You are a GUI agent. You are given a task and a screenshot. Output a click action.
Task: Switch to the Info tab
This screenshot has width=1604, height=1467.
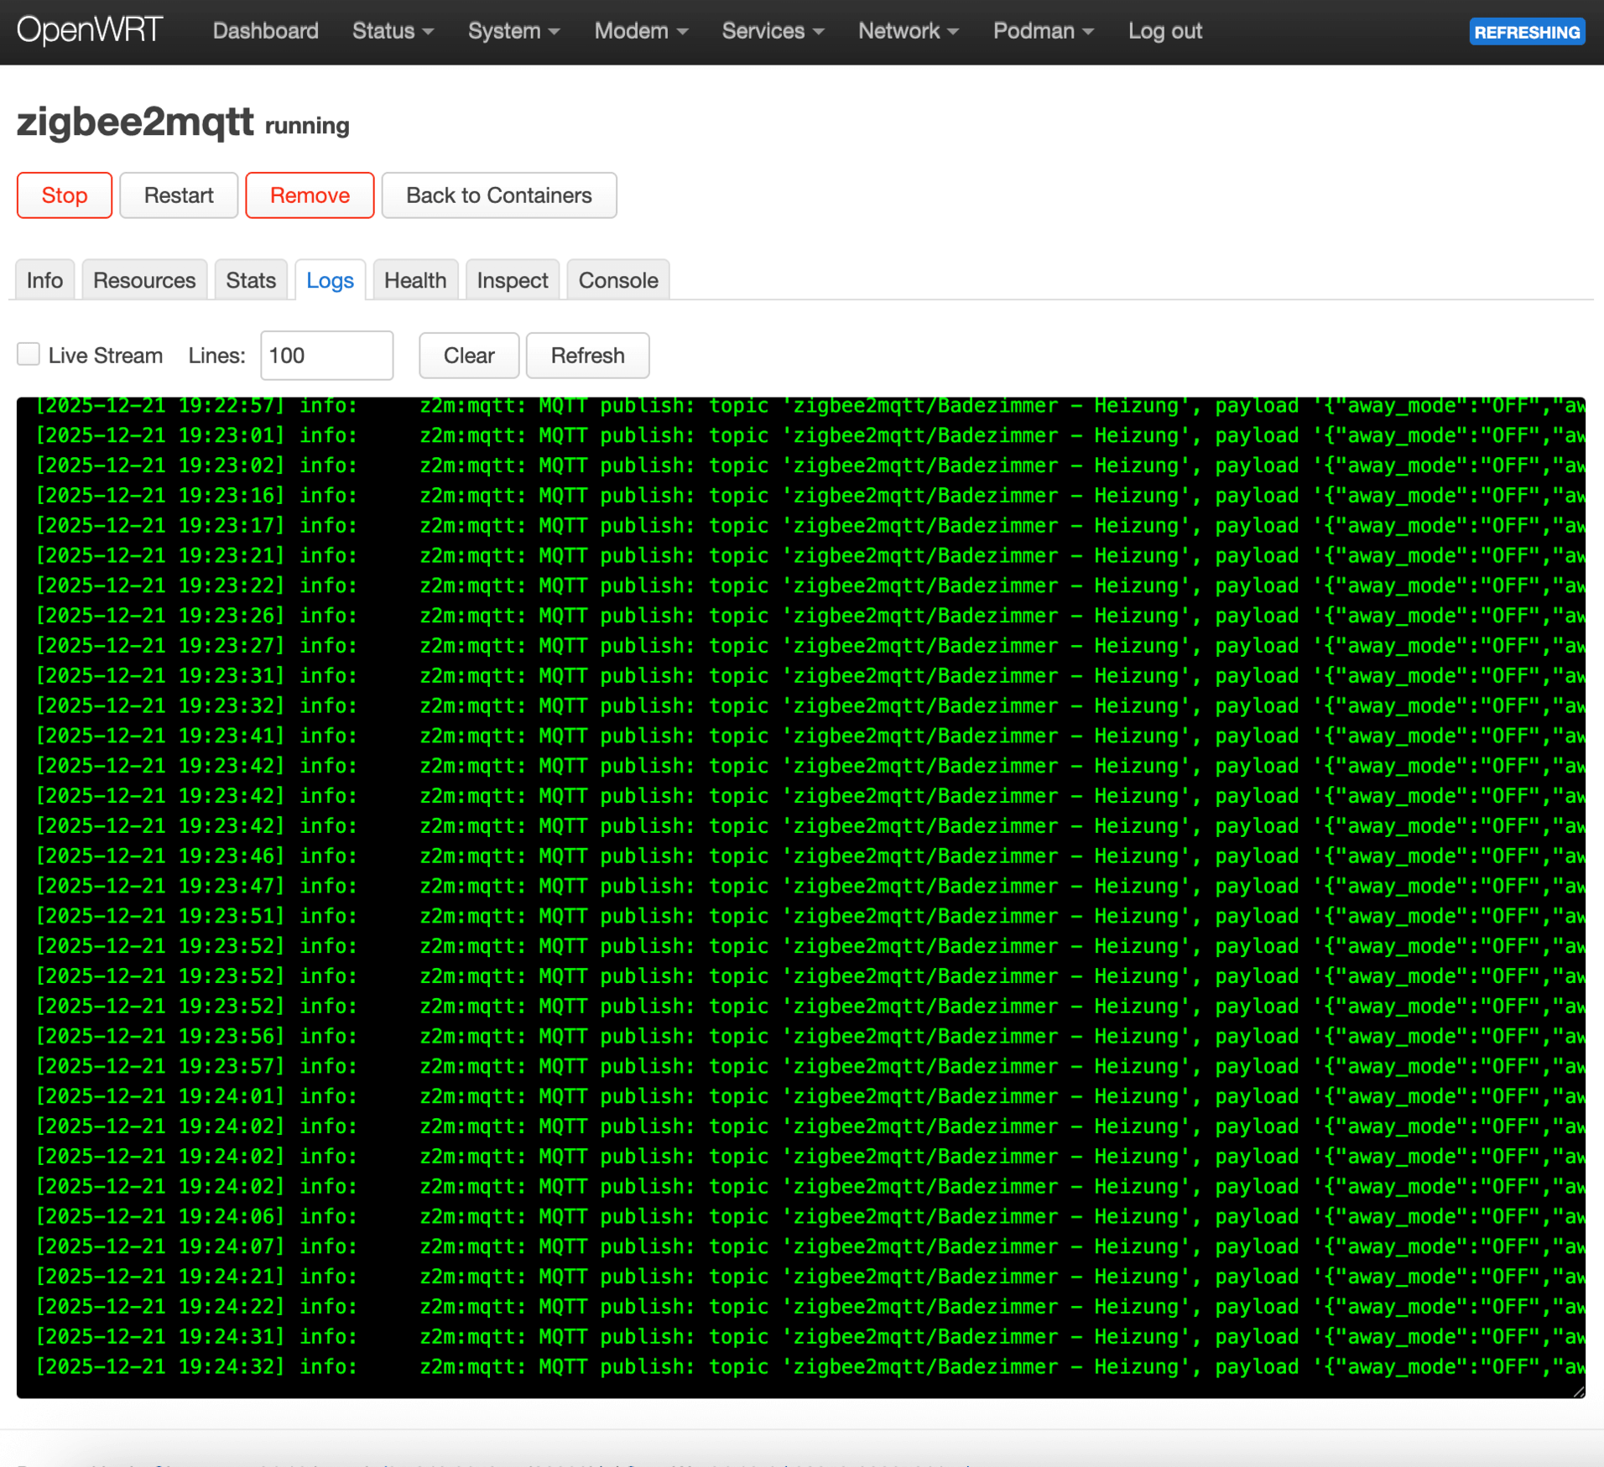coord(44,280)
